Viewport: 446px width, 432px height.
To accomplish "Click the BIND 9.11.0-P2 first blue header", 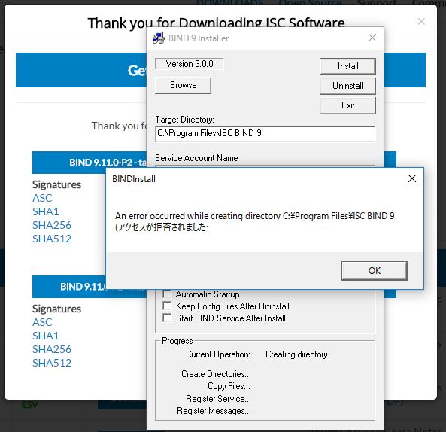I will point(90,163).
